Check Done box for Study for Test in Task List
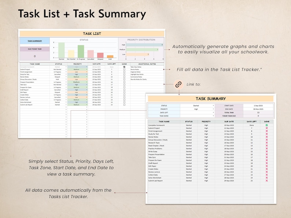291x218 pixels. [x=124, y=75]
